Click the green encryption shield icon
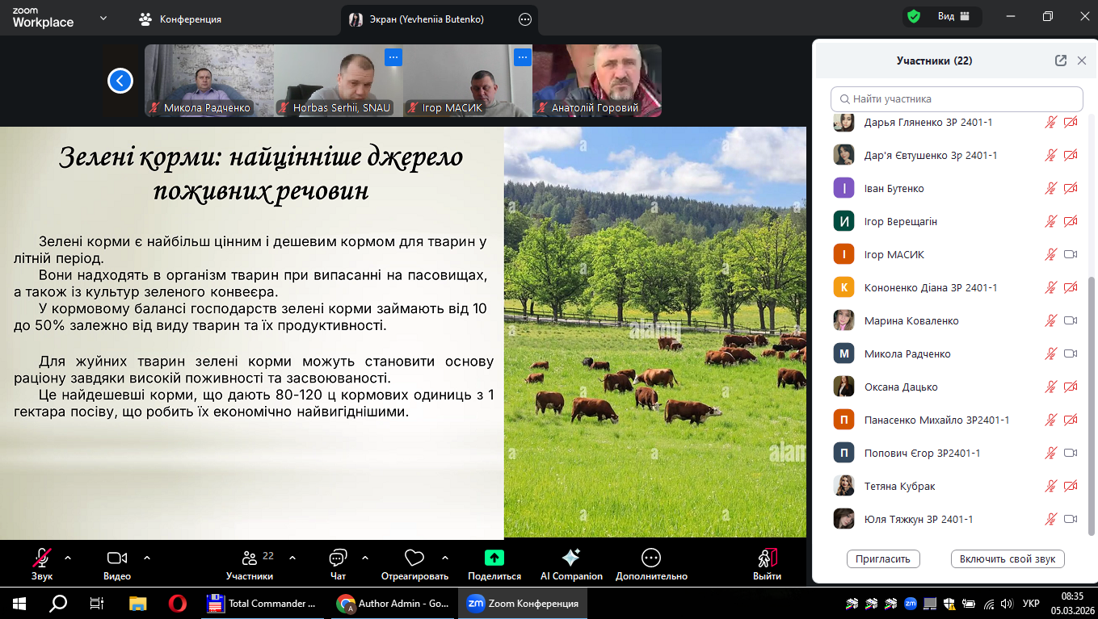The image size is (1098, 619). pos(914,17)
